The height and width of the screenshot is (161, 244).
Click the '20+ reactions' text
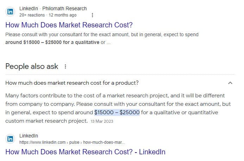pyautogui.click(x=32, y=15)
